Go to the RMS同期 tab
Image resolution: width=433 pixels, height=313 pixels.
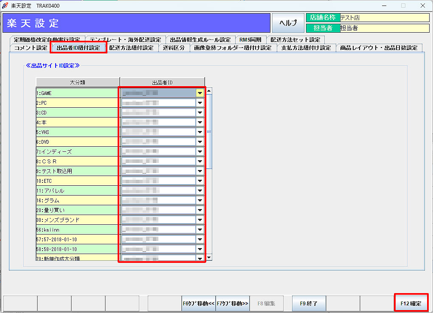250,39
